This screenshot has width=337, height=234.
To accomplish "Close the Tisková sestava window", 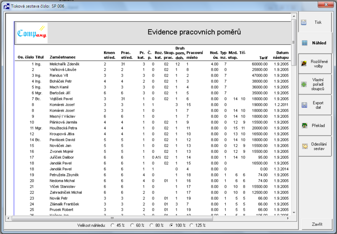I will pos(326,5).
